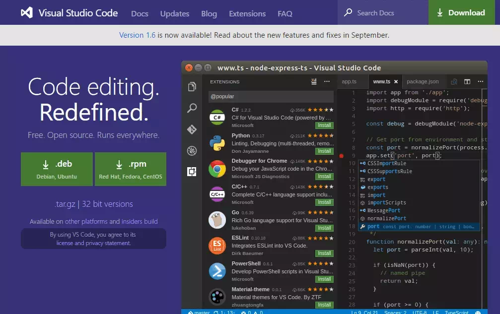Open the Extensions navigation item
Image resolution: width=500 pixels, height=314 pixels.
point(247,14)
